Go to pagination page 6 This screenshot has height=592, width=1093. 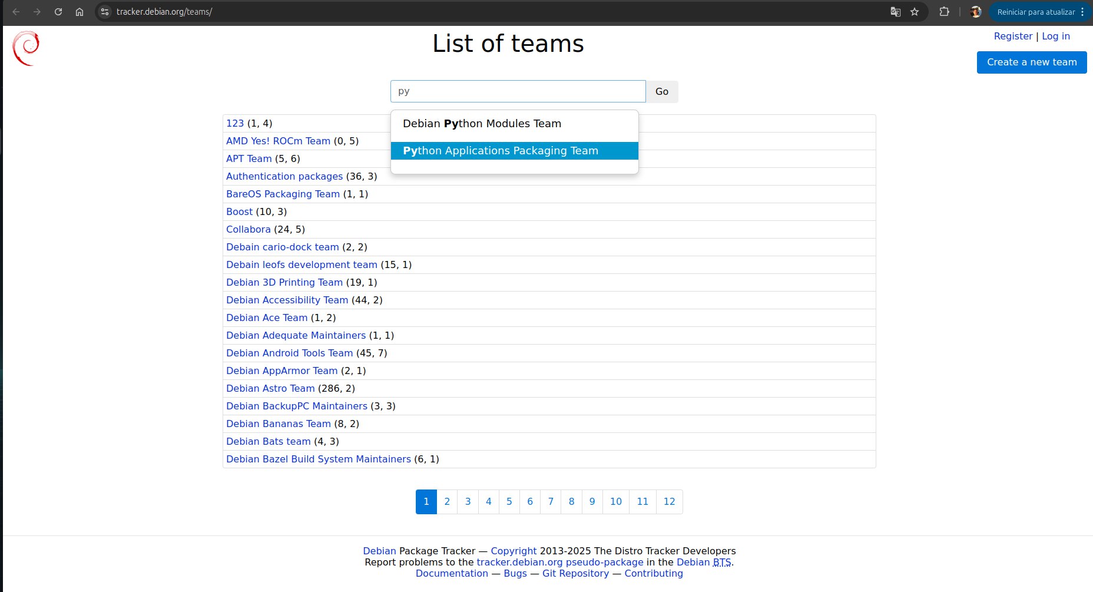coord(530,502)
